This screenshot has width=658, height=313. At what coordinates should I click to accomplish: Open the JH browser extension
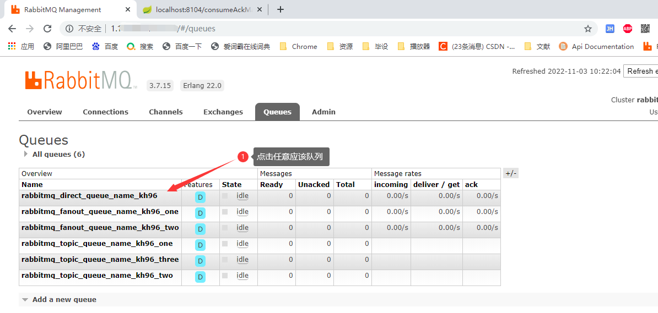[610, 29]
